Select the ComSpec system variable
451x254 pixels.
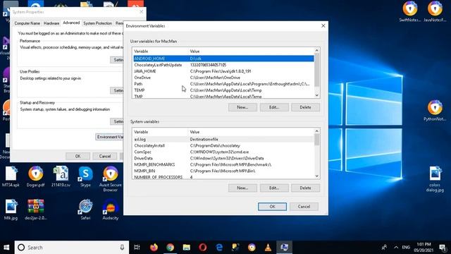tap(223, 152)
